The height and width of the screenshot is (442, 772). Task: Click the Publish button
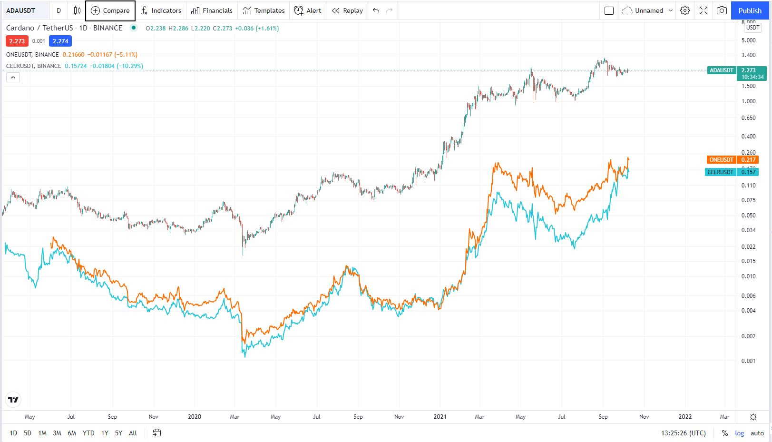750,10
